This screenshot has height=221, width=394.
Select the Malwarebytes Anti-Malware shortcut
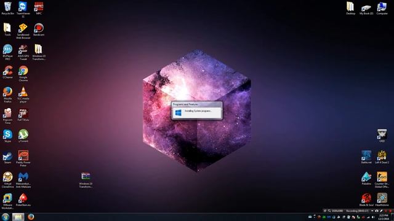coord(23,180)
